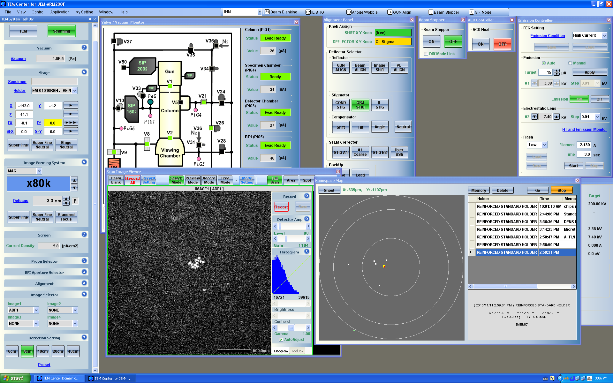
Task: Collapse the Vacuum section chevron
Action: tap(84, 48)
